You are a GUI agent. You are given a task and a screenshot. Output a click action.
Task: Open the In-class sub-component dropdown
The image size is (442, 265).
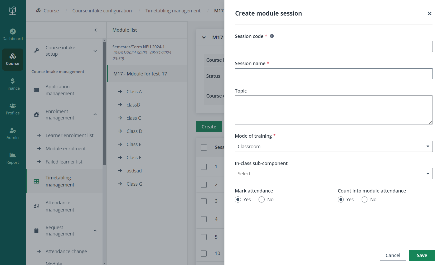334,174
